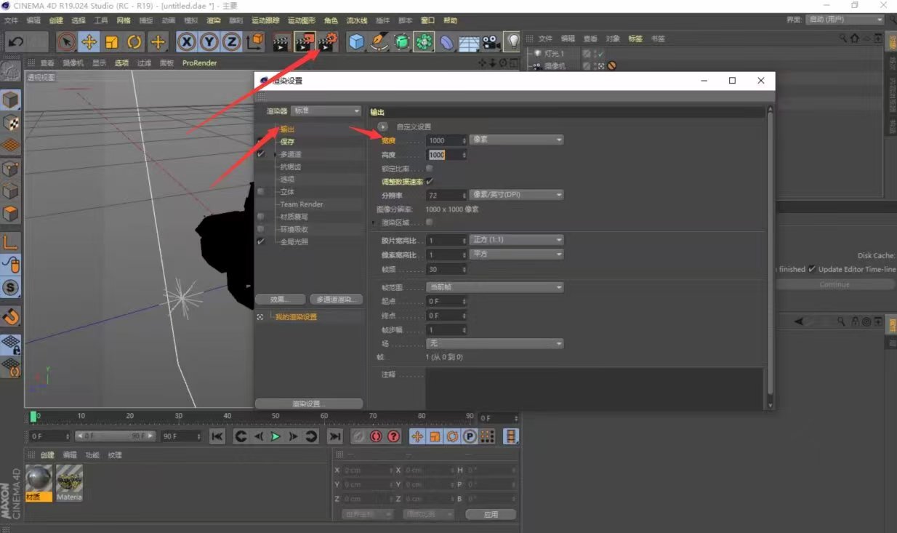The width and height of the screenshot is (897, 533).
Task: Open the resolution unit DPI dropdown
Action: point(516,195)
